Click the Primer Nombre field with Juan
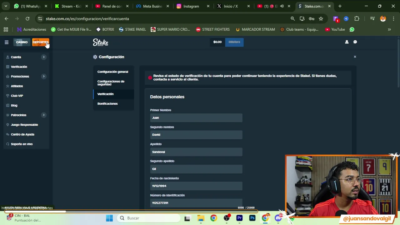This screenshot has height=225, width=400. (196, 118)
